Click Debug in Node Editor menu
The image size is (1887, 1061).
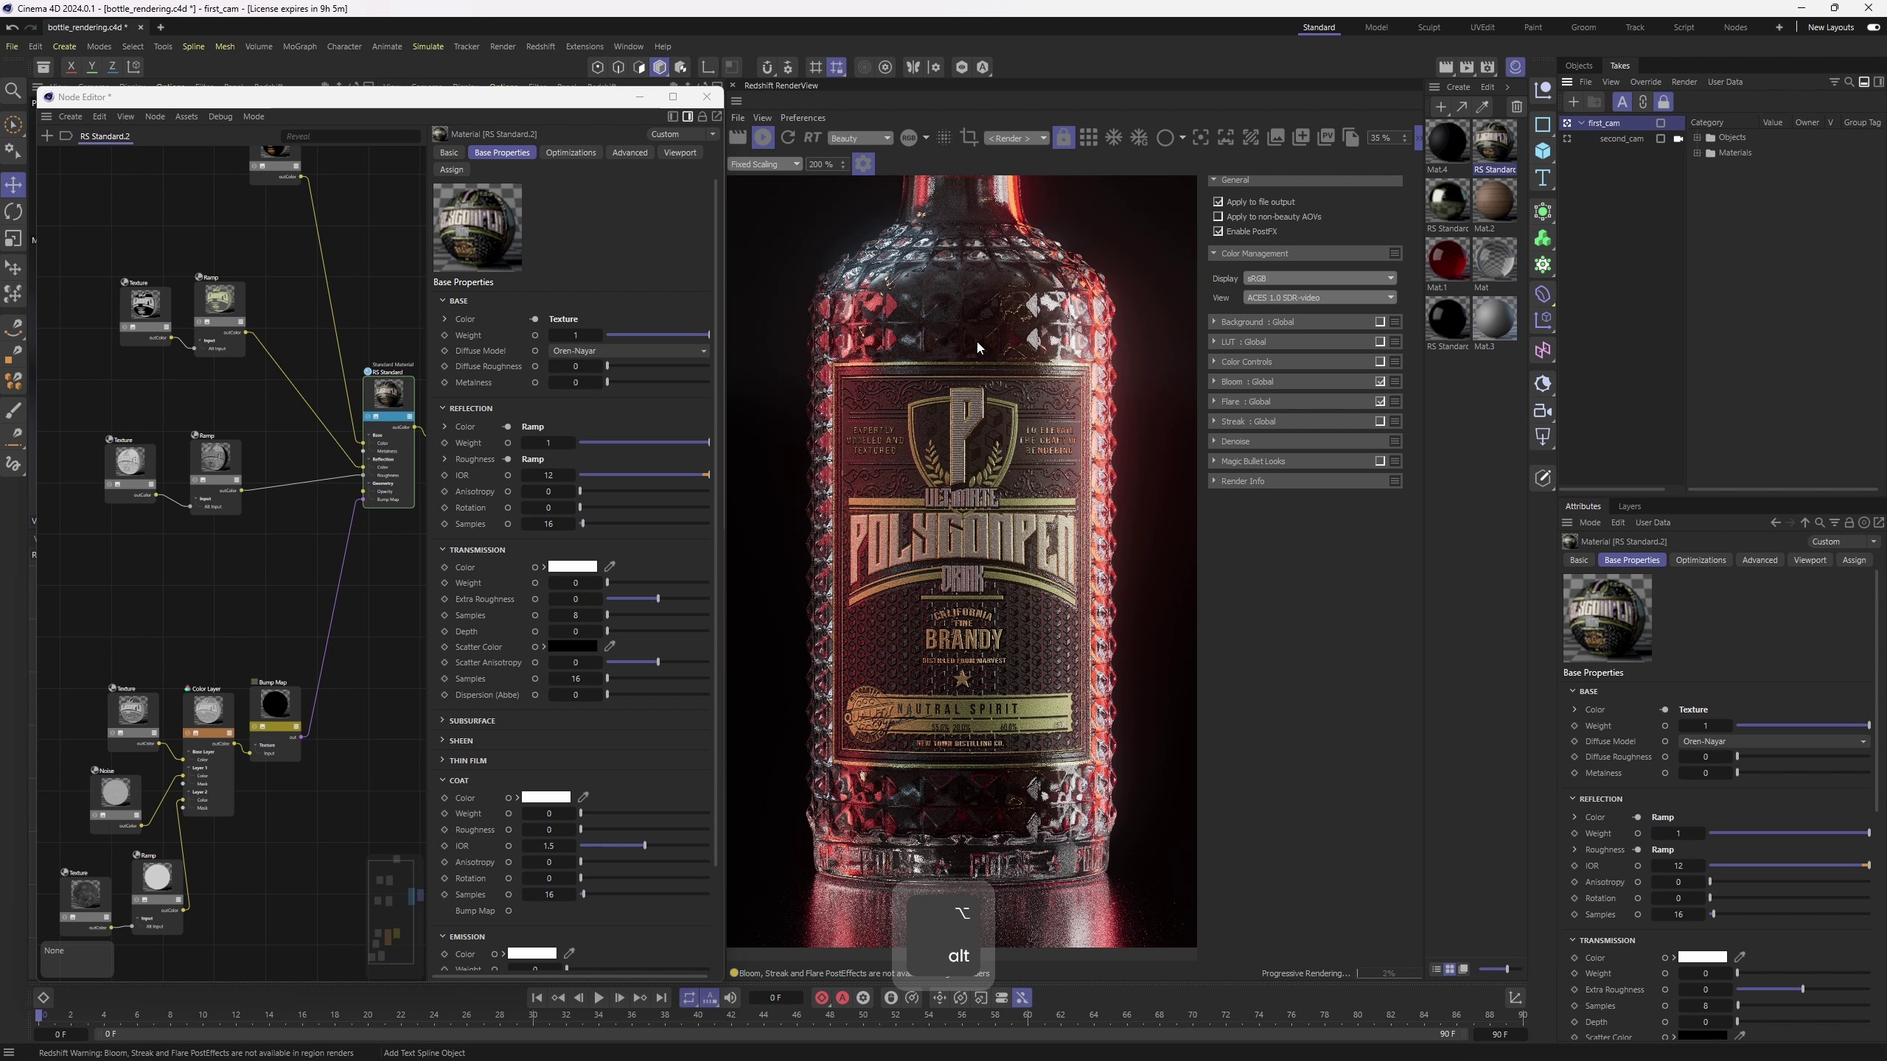[220, 116]
